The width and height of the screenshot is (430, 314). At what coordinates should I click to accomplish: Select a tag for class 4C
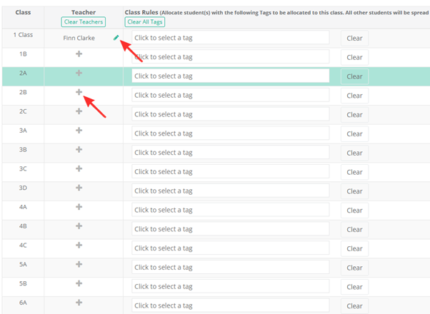(230, 248)
